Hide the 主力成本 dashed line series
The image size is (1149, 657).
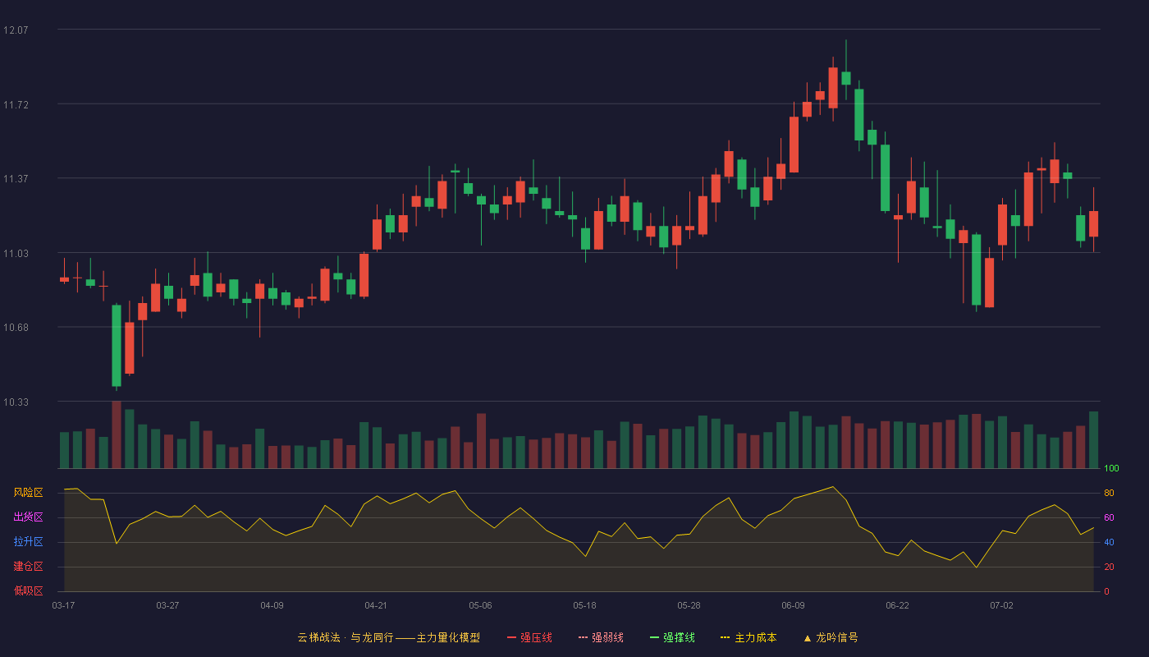(x=748, y=637)
